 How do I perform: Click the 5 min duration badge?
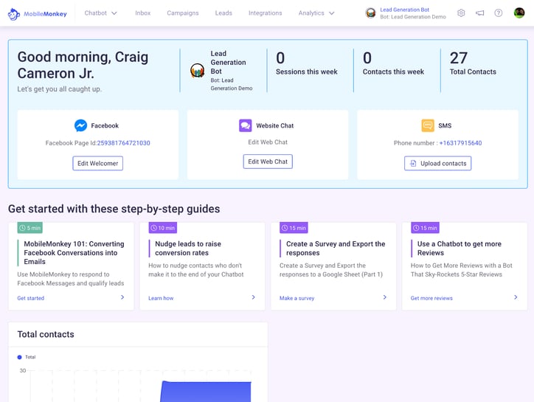[30, 228]
